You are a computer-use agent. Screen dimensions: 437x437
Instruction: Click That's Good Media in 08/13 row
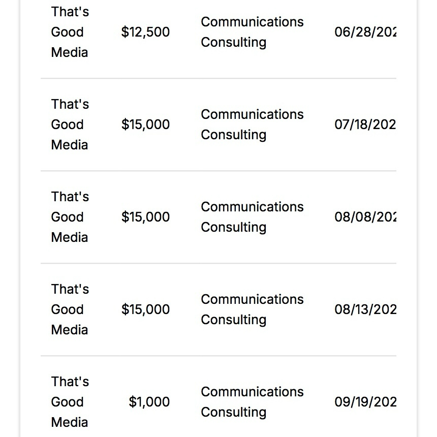pyautogui.click(x=70, y=309)
